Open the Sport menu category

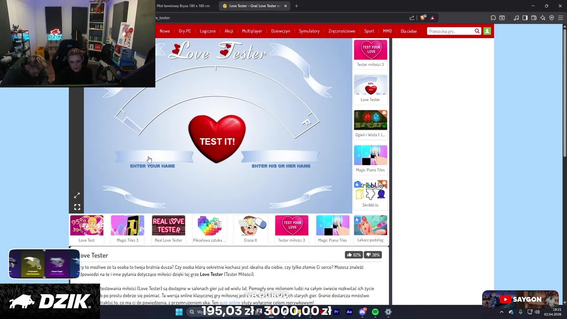click(369, 31)
